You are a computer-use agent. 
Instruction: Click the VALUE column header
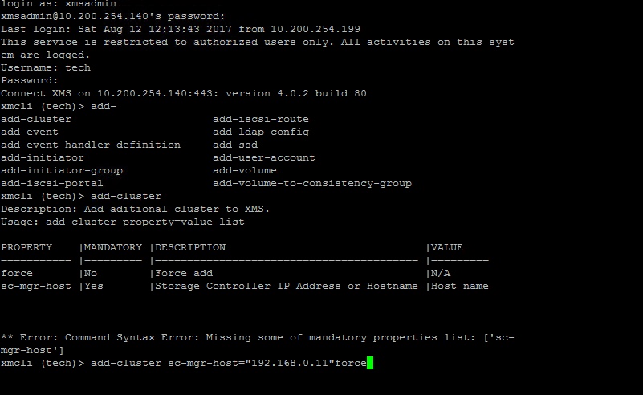pos(447,247)
